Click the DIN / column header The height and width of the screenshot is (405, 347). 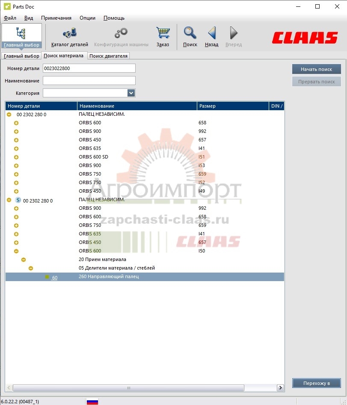(x=277, y=106)
